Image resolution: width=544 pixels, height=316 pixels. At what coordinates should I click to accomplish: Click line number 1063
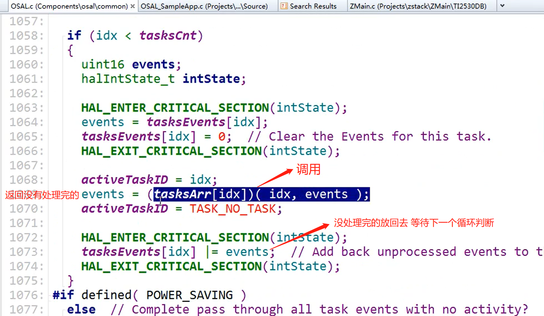[26, 108]
